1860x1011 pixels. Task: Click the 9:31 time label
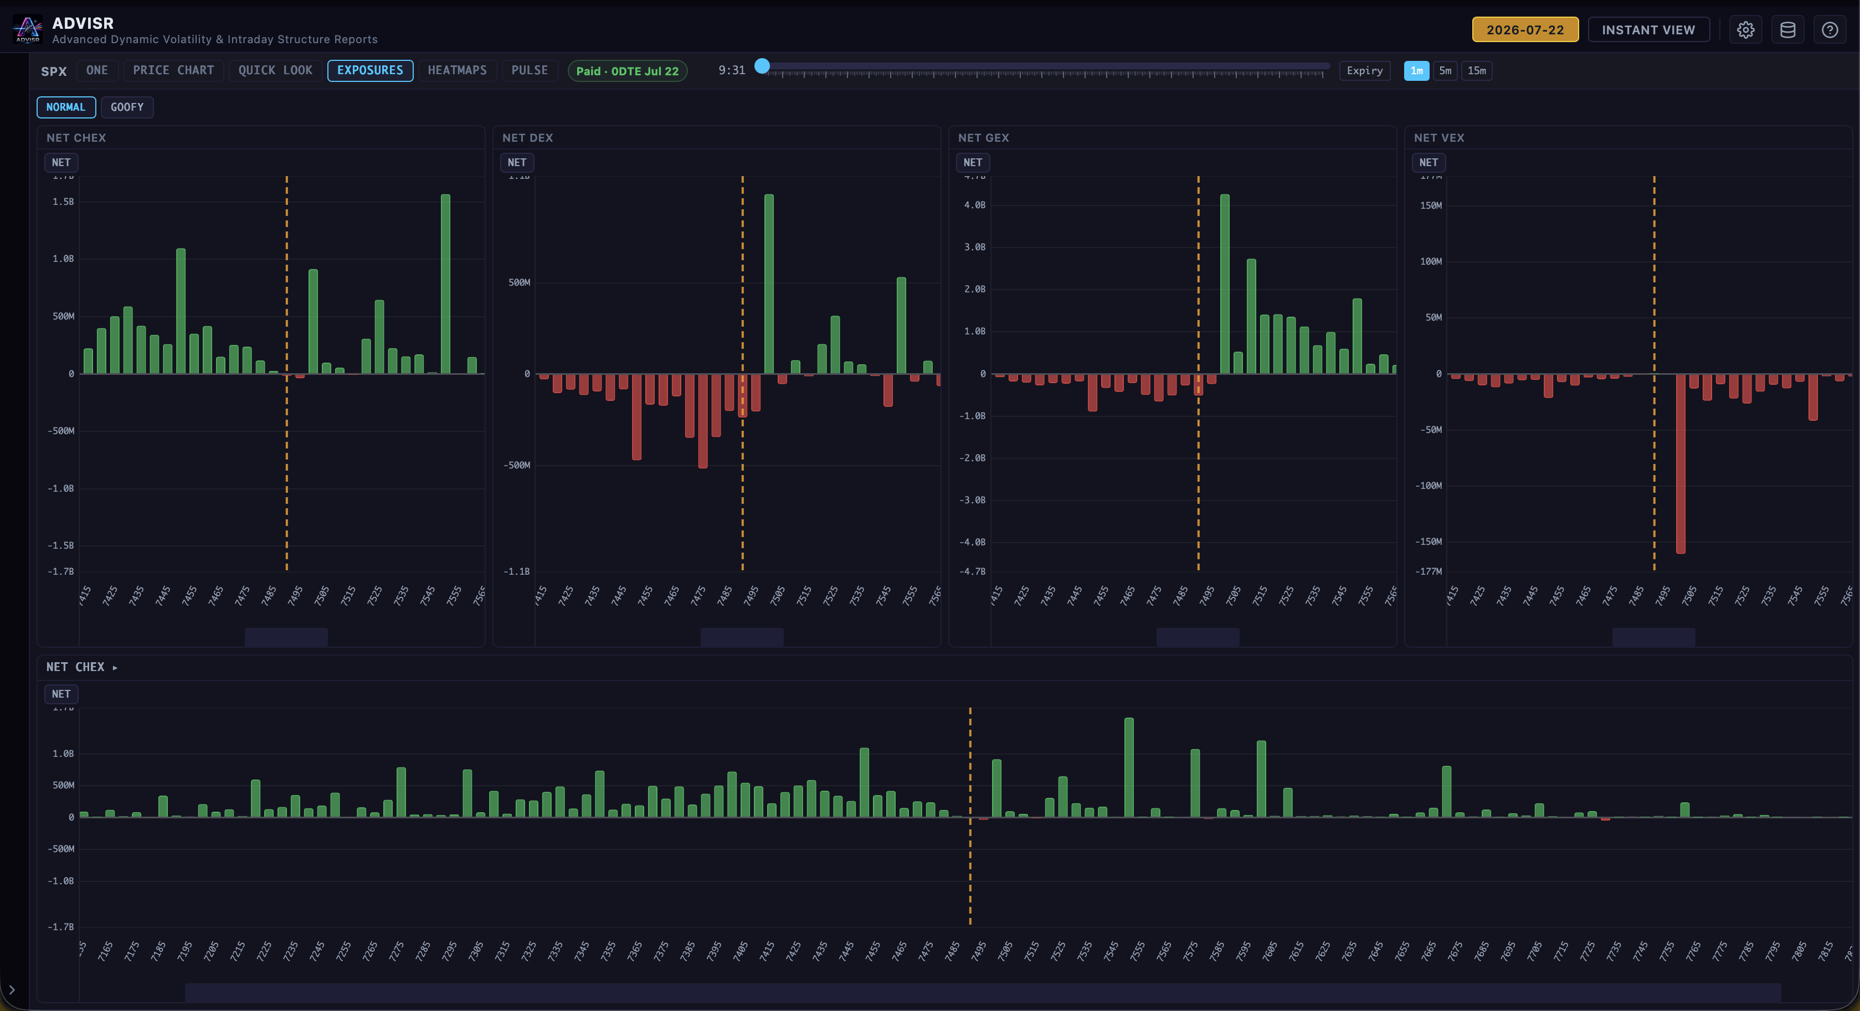tap(732, 70)
